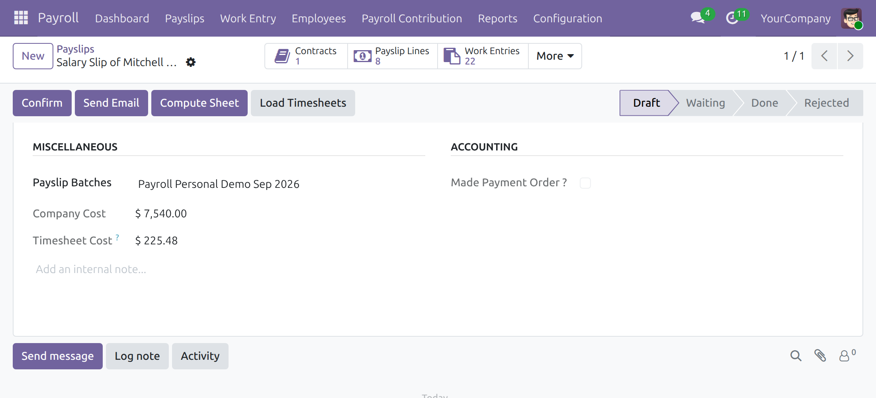Click the Payroll app title

pos(58,18)
